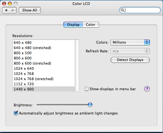This screenshot has width=163, height=133.
Task: Click the Show All button
Action: (30, 10)
